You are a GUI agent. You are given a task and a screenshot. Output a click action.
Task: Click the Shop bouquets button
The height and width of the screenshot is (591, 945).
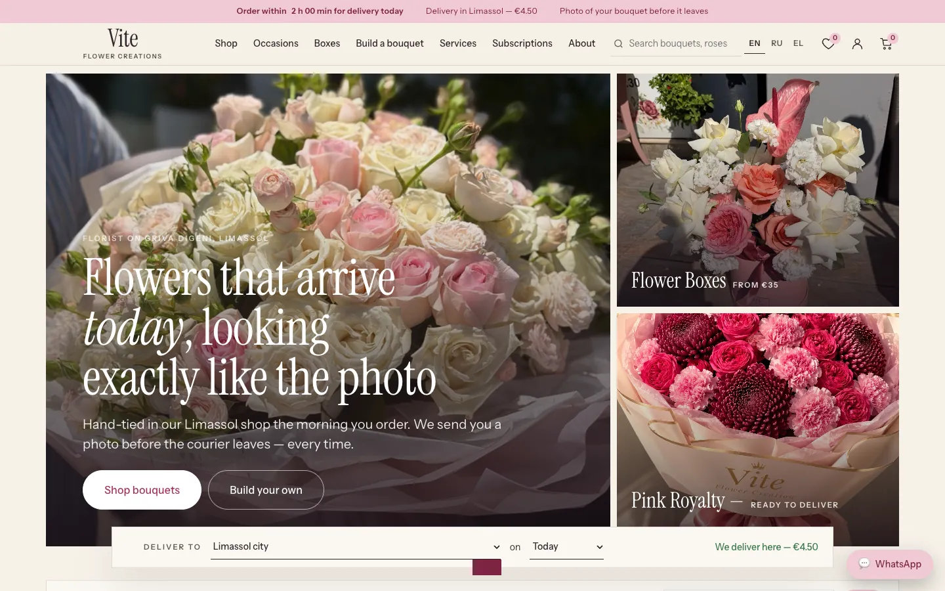pyautogui.click(x=142, y=490)
